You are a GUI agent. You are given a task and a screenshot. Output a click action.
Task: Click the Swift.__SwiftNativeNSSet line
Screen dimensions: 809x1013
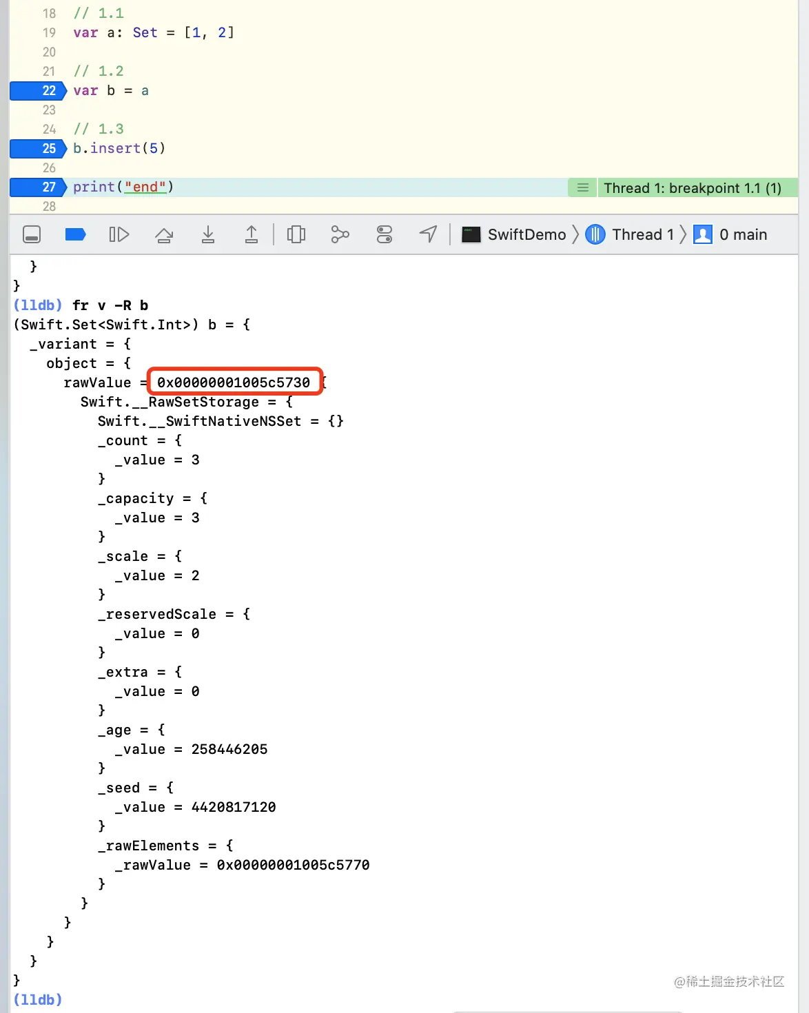pos(221,421)
